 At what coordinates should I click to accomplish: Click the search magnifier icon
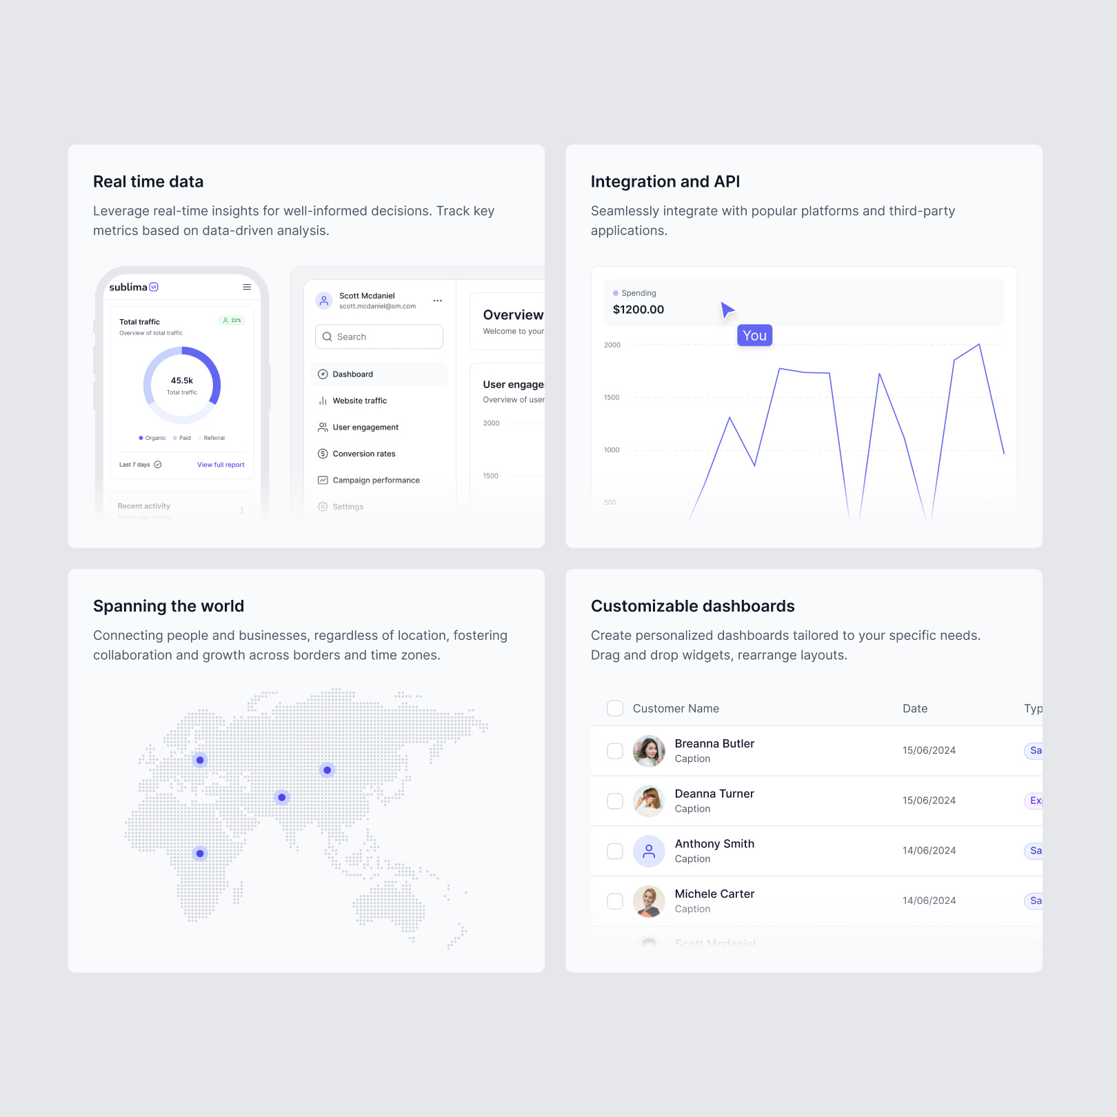[x=328, y=336]
